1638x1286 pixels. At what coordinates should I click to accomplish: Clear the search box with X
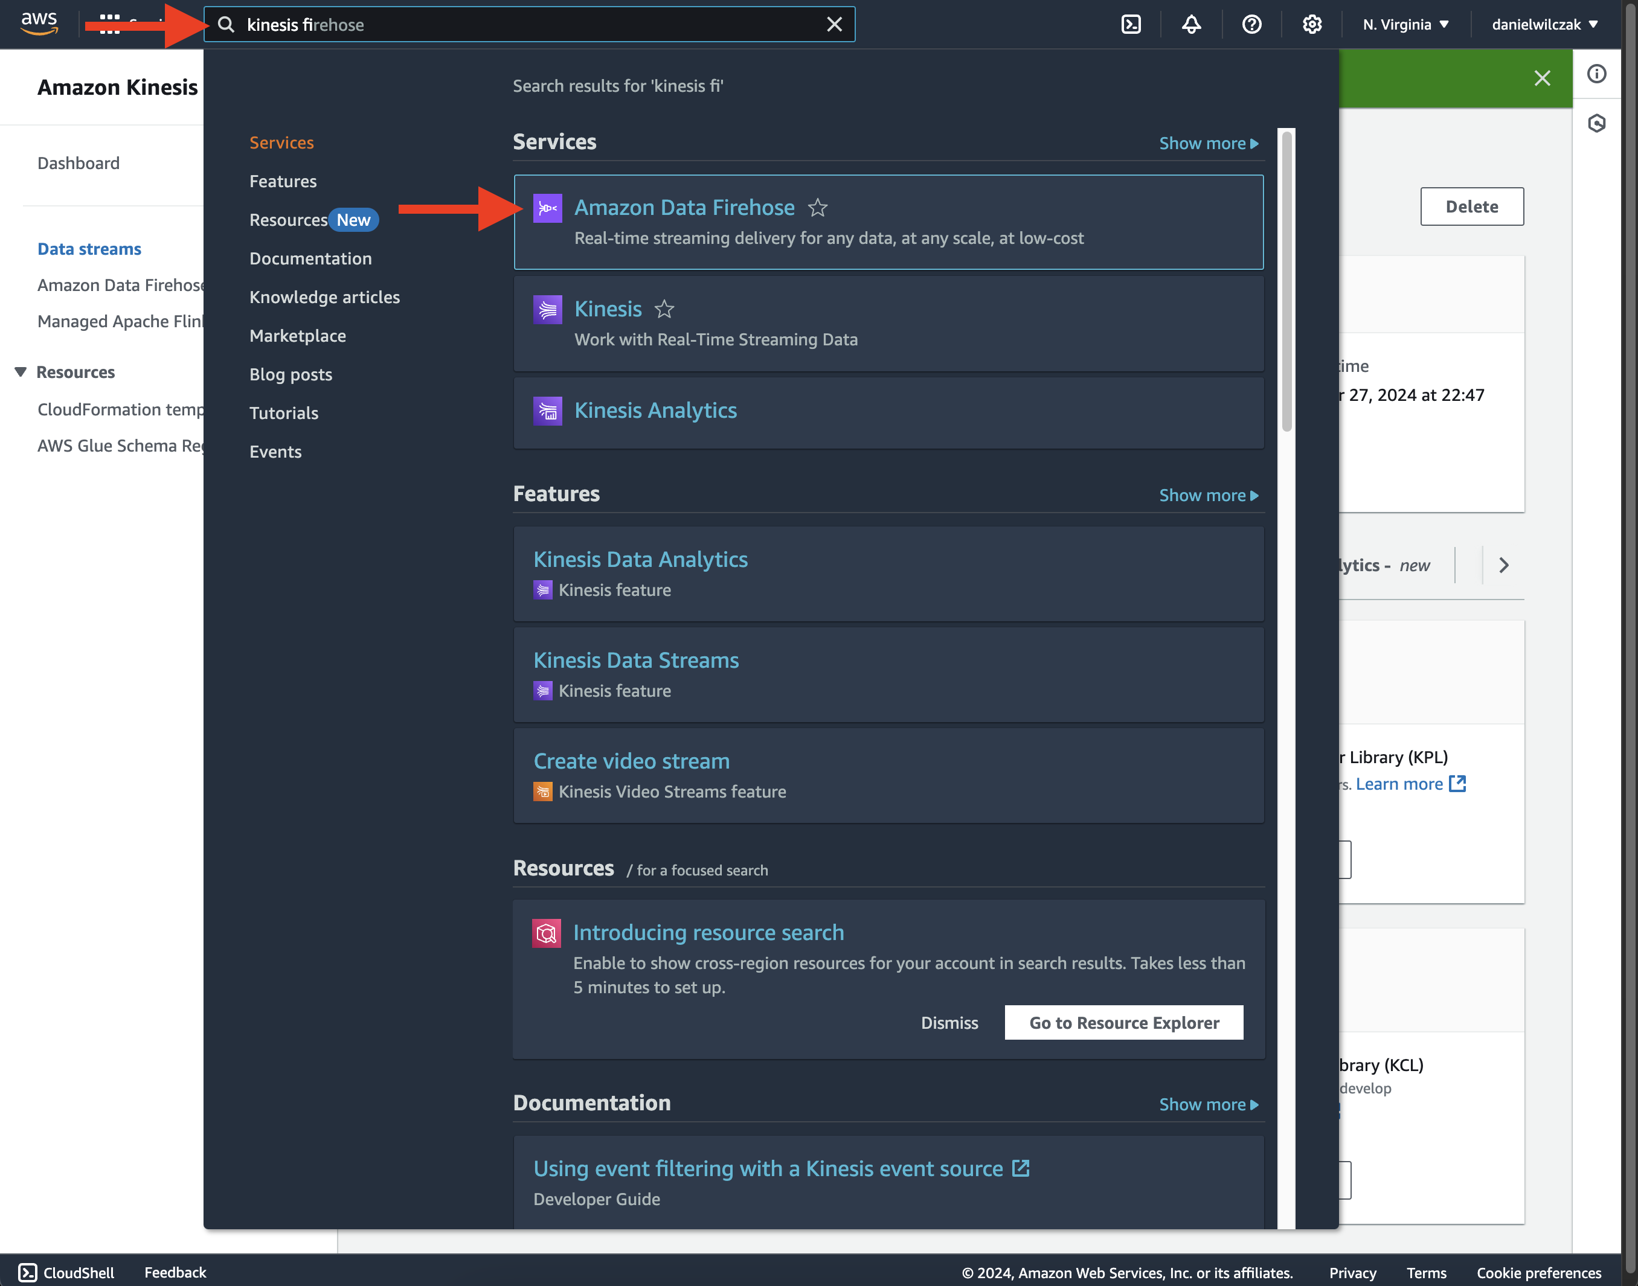pos(835,25)
